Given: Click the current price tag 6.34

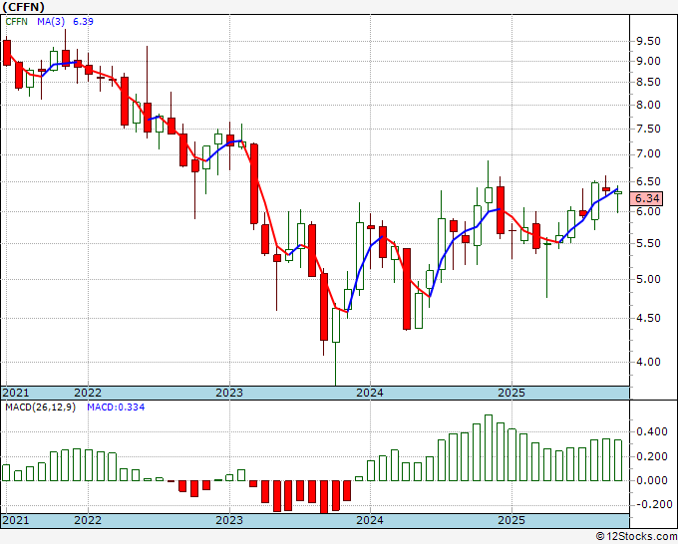Looking at the screenshot, I should click(x=647, y=198).
